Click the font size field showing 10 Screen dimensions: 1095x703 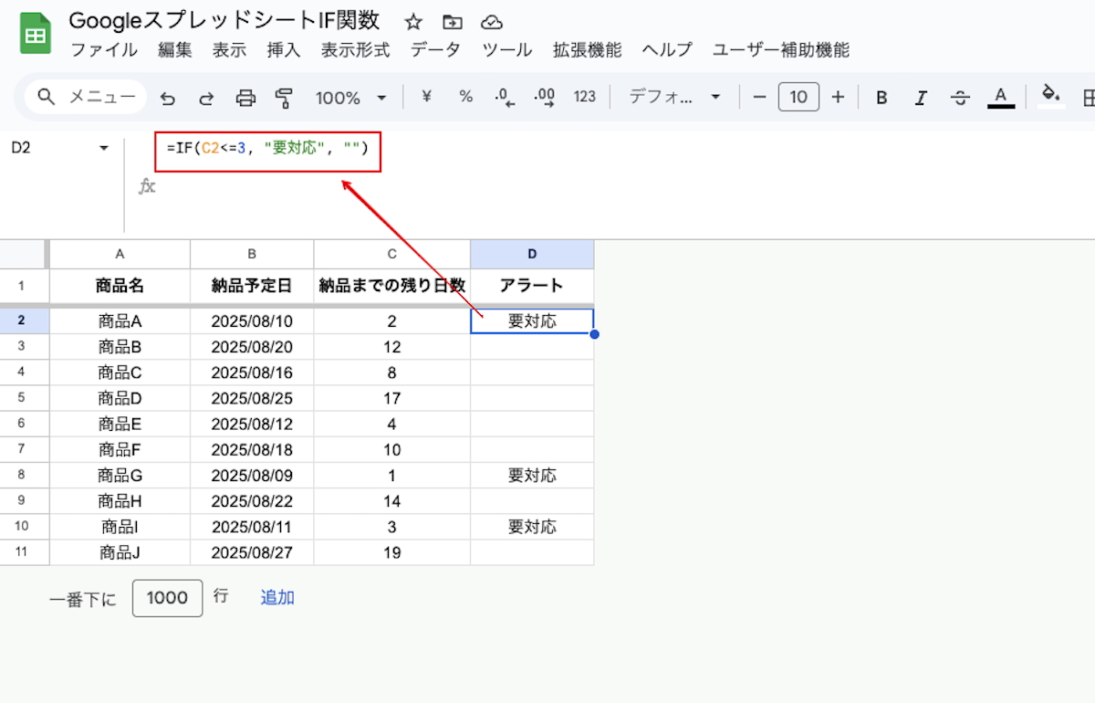click(x=798, y=97)
